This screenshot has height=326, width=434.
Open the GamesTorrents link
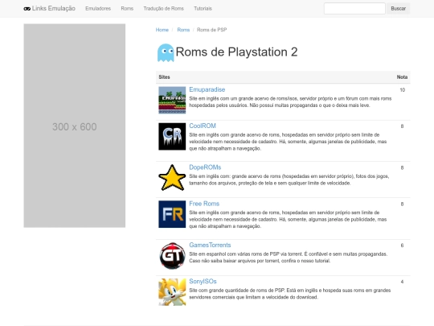pyautogui.click(x=210, y=245)
